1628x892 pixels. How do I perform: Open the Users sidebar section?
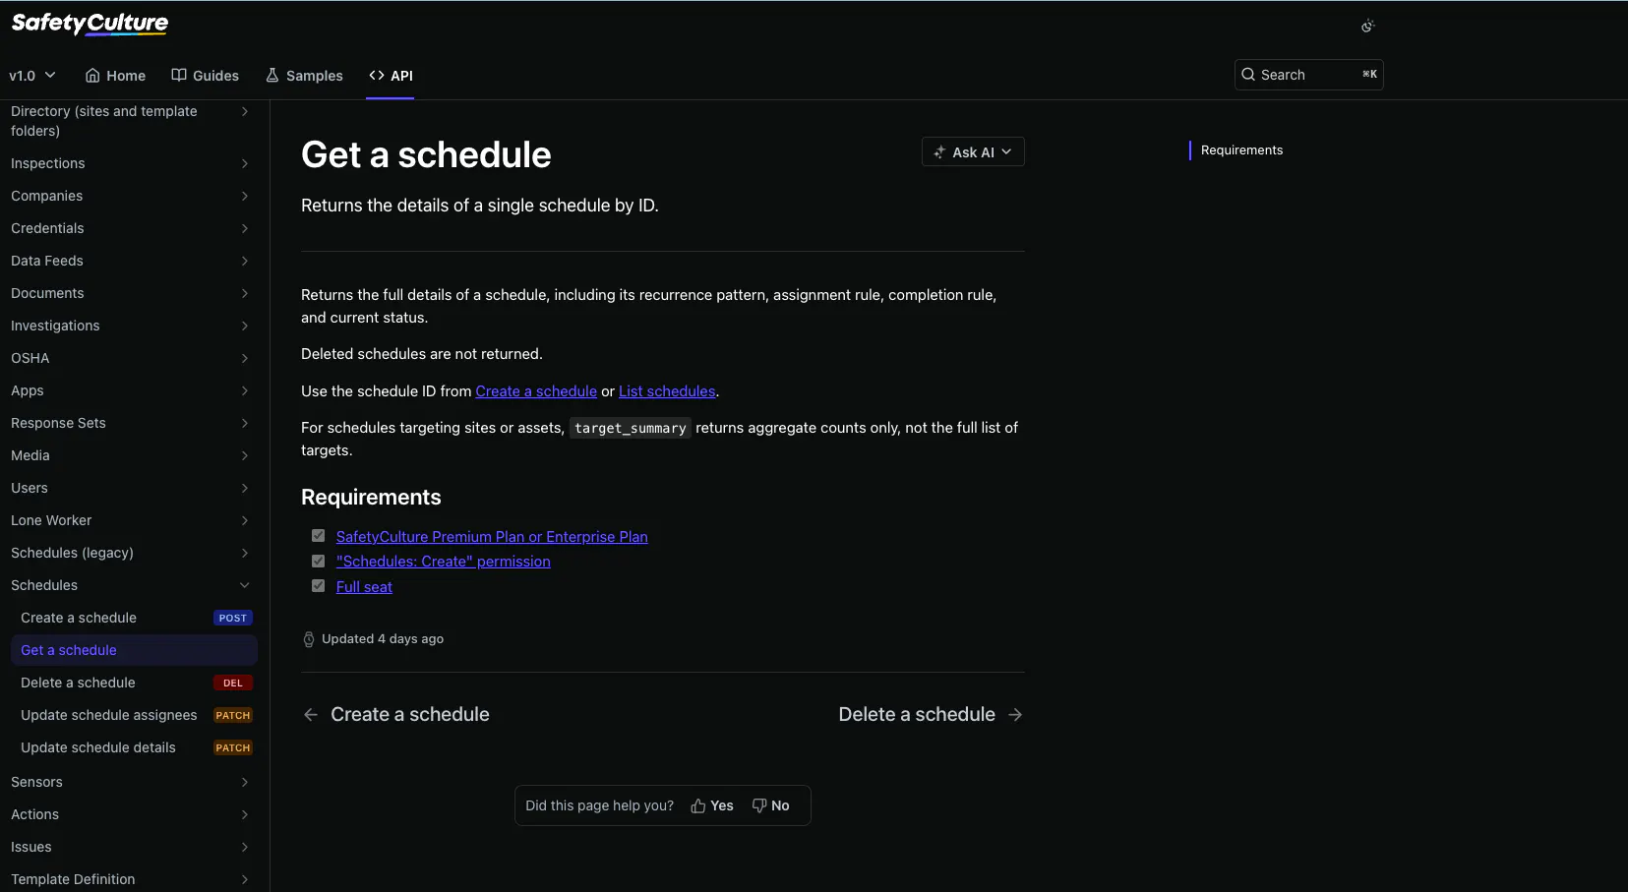click(x=130, y=488)
